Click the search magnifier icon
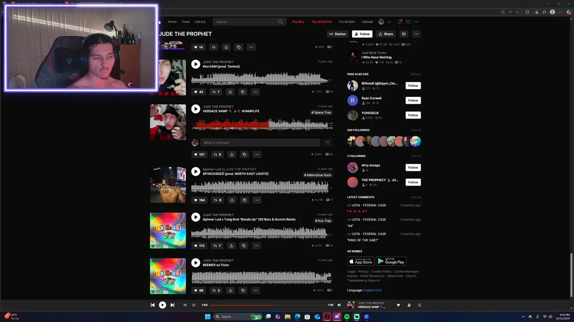This screenshot has width=574, height=322. [280, 22]
